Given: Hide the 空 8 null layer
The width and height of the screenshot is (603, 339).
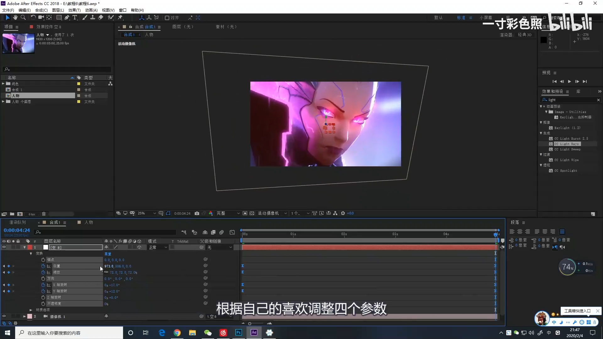Looking at the screenshot, I should click(4, 247).
